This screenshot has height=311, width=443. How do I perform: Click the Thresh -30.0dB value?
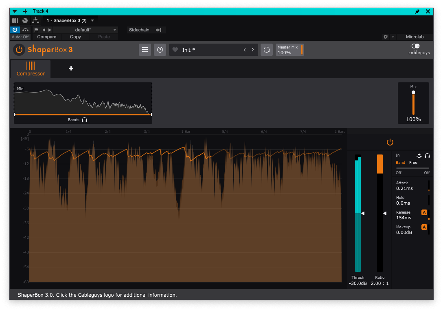point(358,283)
